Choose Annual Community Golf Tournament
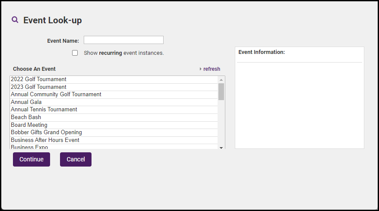379x211 pixels. (x=56, y=94)
